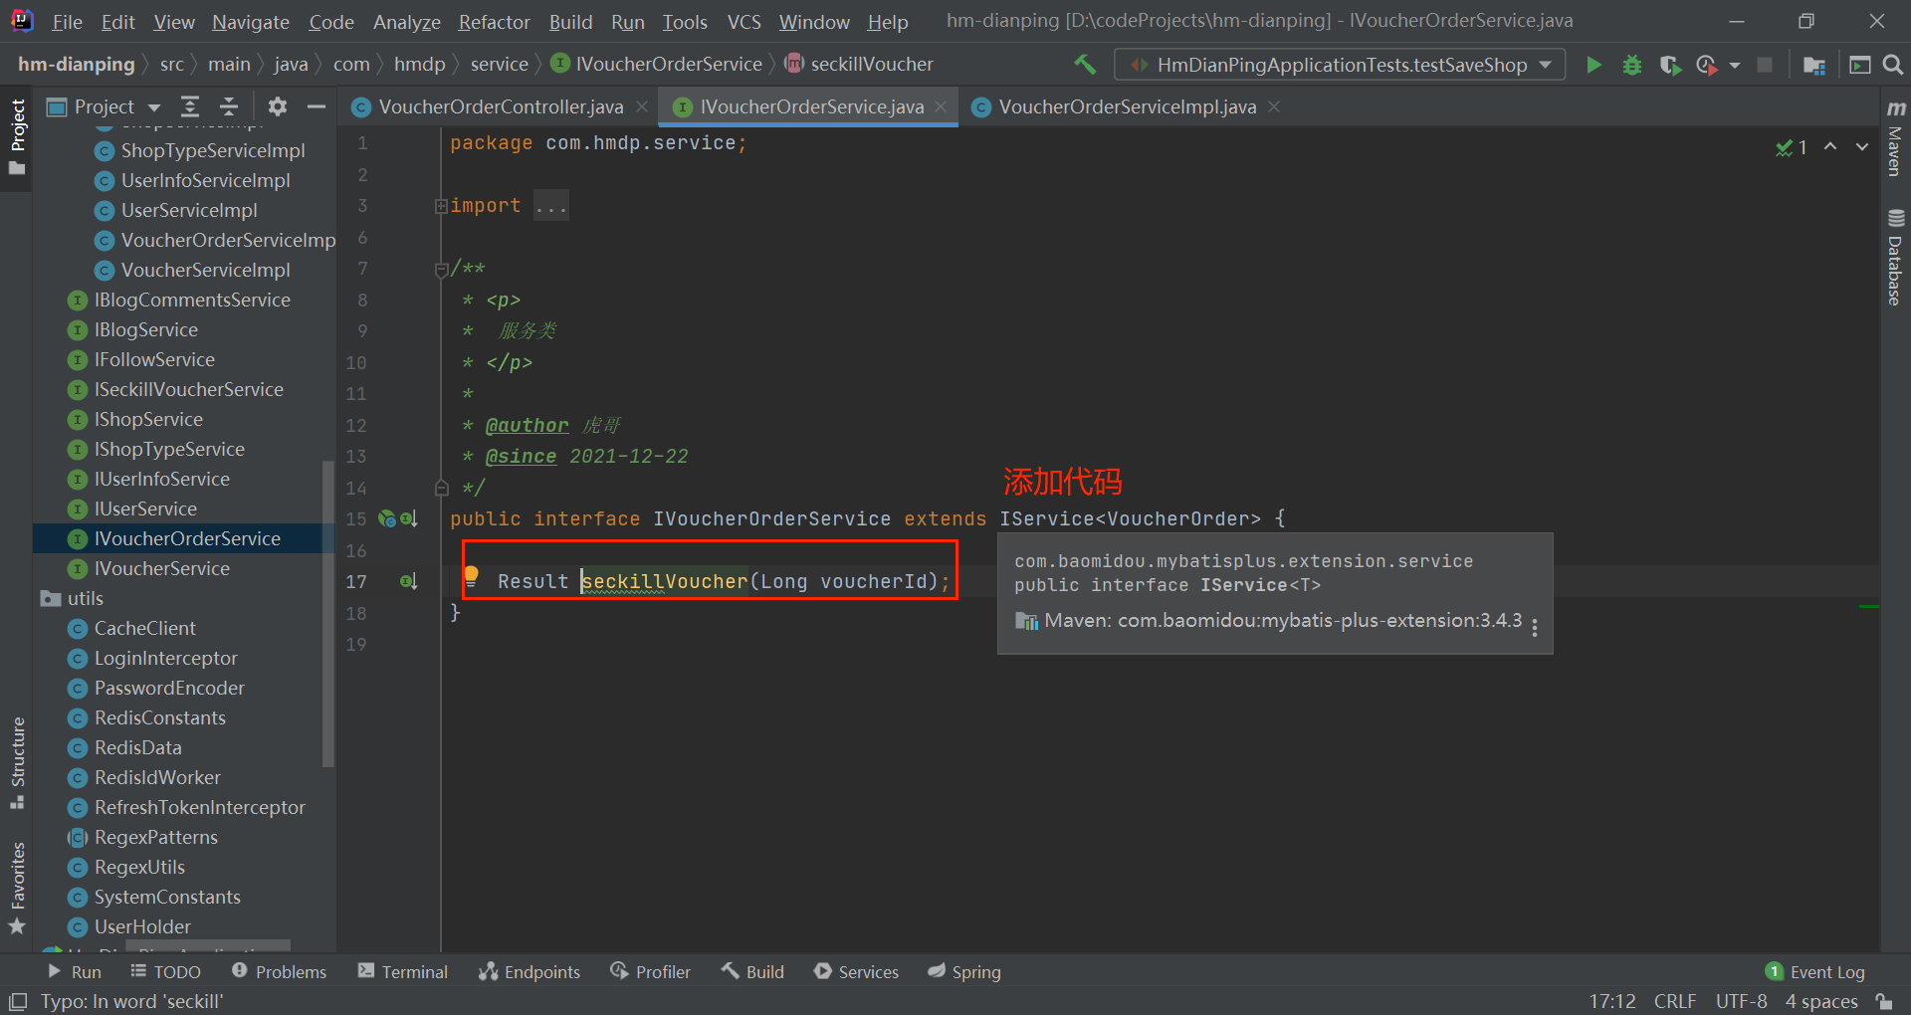Open the Favorites tool window
Screen dimensions: 1912x1015
coord(17,888)
